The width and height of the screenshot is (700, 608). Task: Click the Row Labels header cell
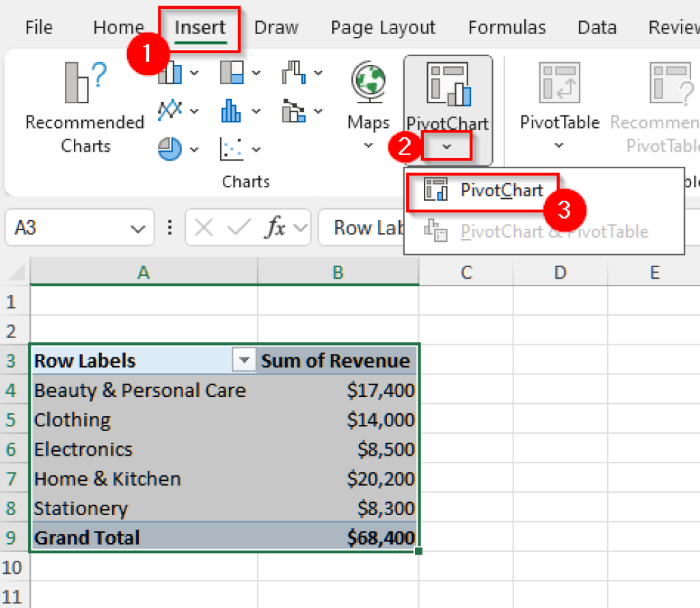(x=144, y=360)
